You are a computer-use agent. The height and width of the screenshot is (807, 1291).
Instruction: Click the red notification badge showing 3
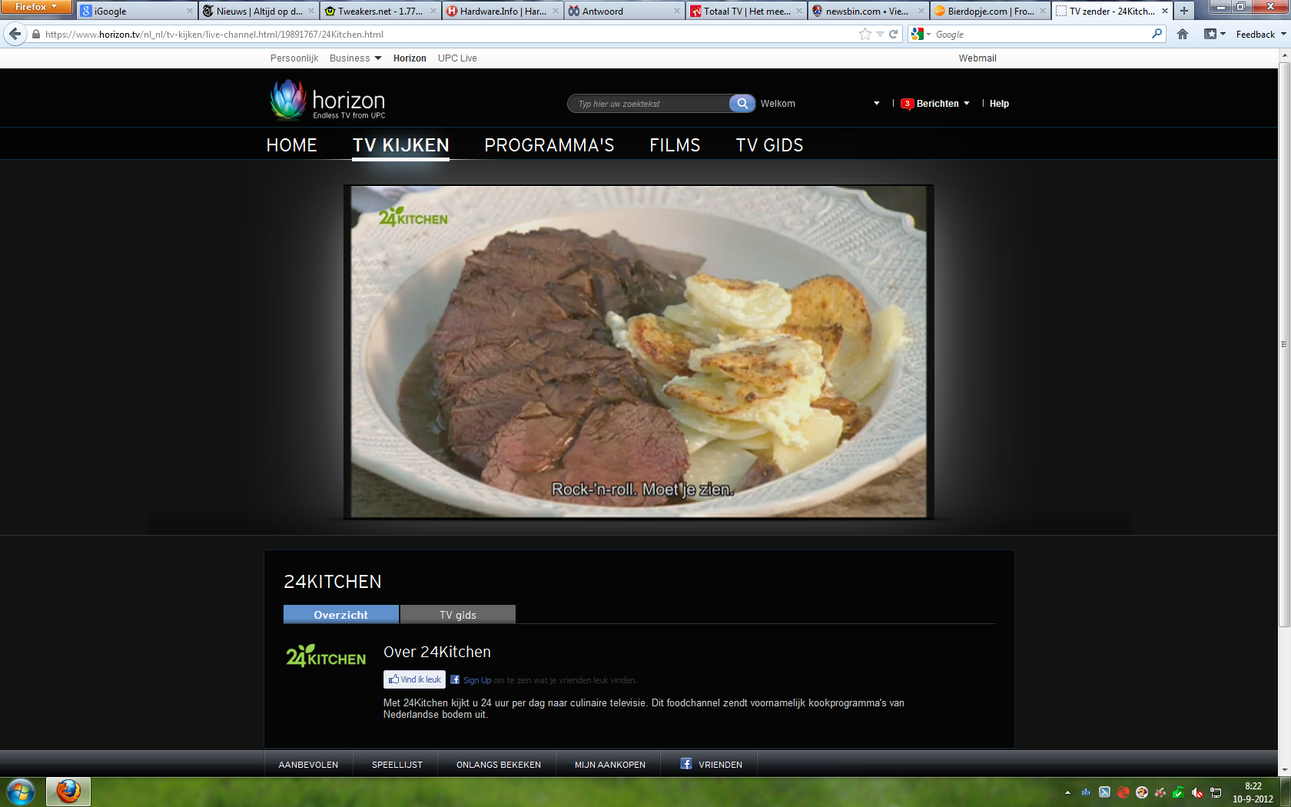pyautogui.click(x=907, y=104)
